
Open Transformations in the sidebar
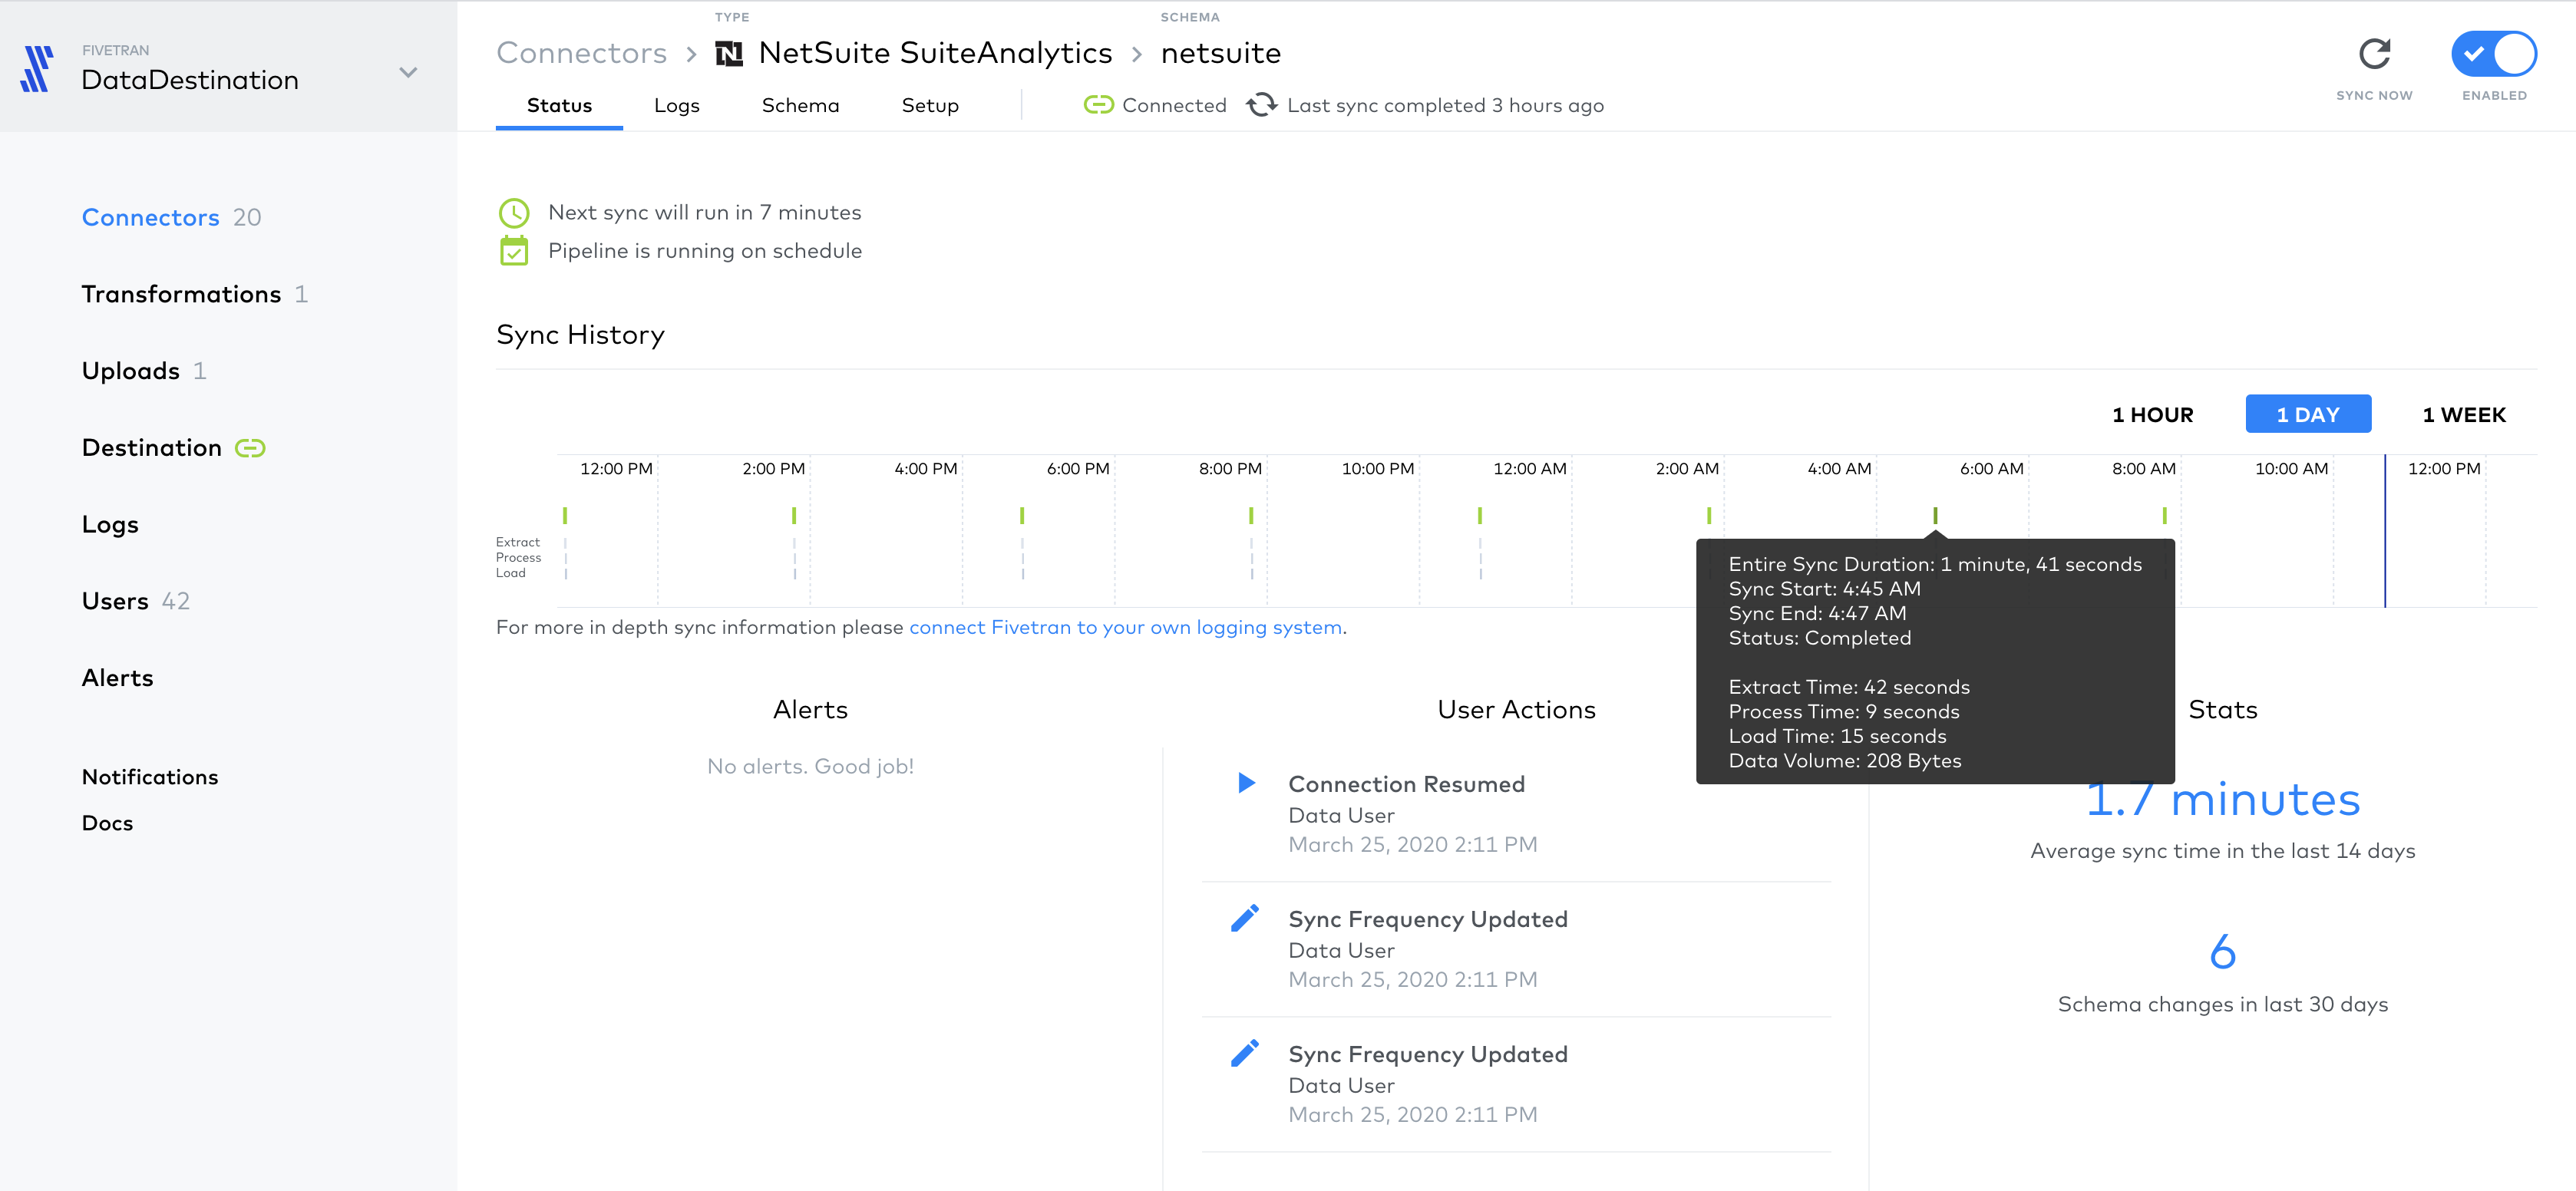(181, 294)
